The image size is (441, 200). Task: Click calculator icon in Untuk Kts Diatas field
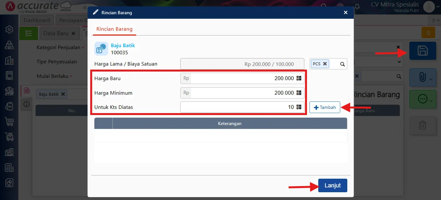pyautogui.click(x=299, y=107)
